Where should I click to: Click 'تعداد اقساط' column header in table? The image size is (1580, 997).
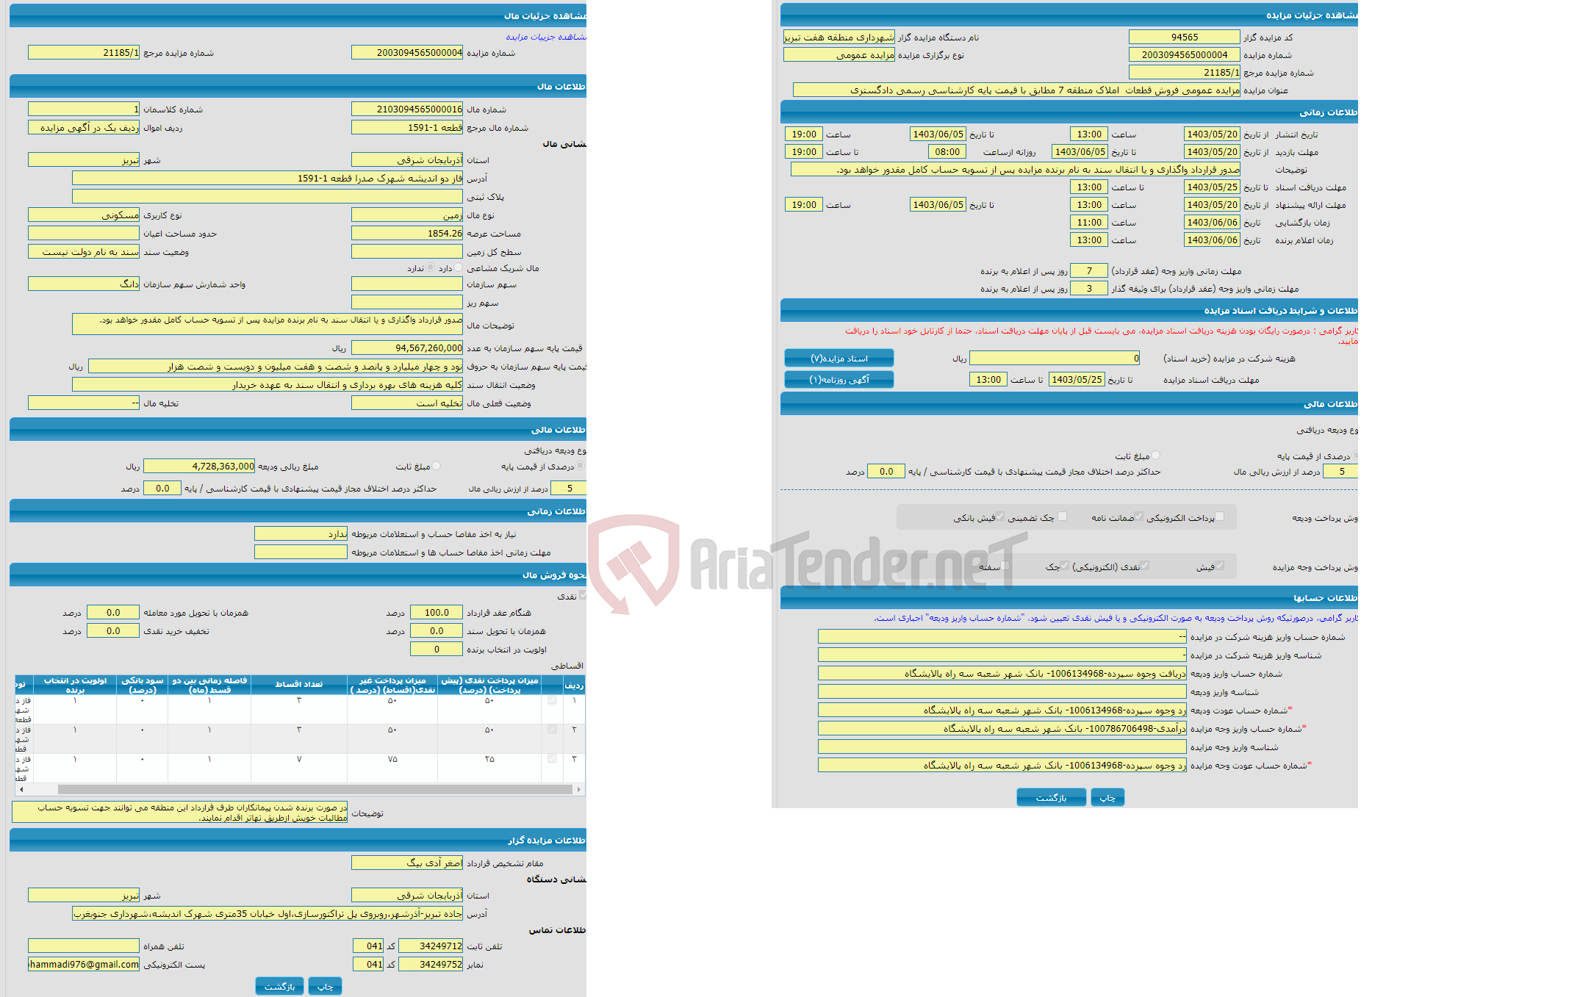point(299,685)
